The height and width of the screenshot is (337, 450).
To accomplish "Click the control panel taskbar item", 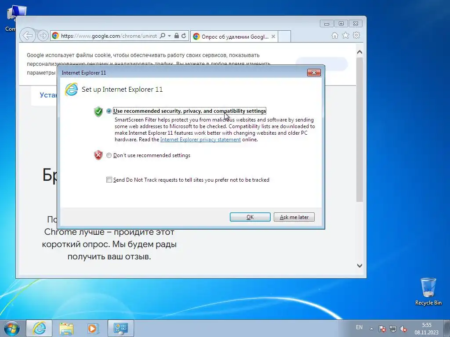I will point(121,328).
